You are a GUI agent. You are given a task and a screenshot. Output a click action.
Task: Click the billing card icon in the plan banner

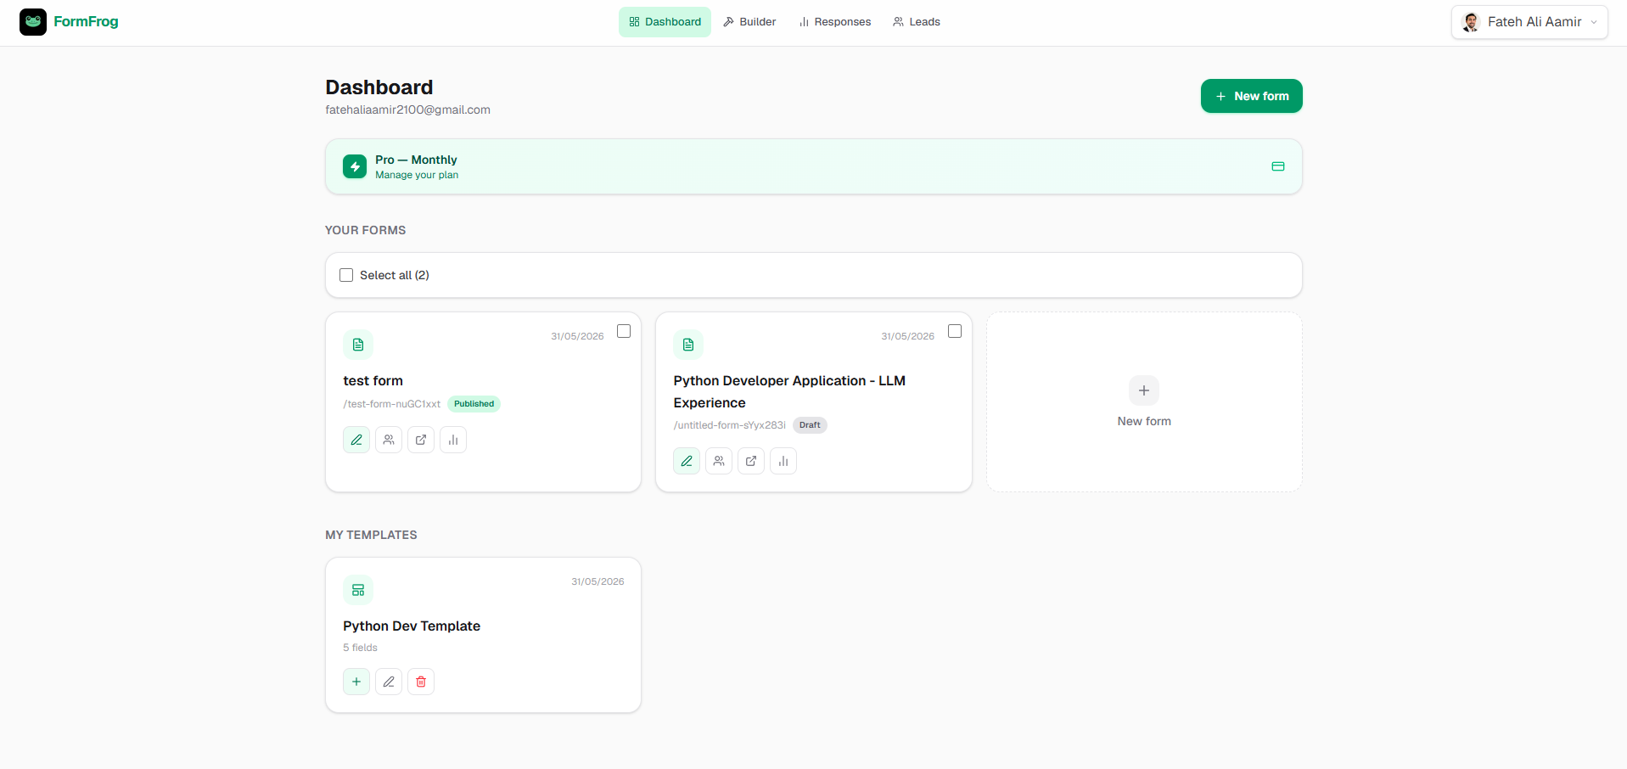pos(1278,166)
